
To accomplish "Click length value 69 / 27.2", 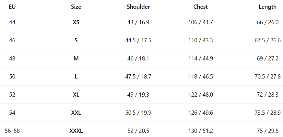I will (x=267, y=58).
